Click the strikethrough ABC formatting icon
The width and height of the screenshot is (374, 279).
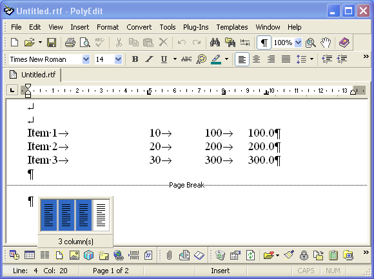[x=186, y=59]
